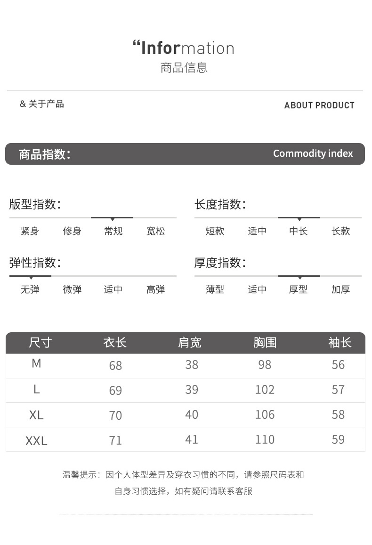This screenshot has width=372, height=545.
Task: Pick the 长款 length option
Action: coord(340,231)
